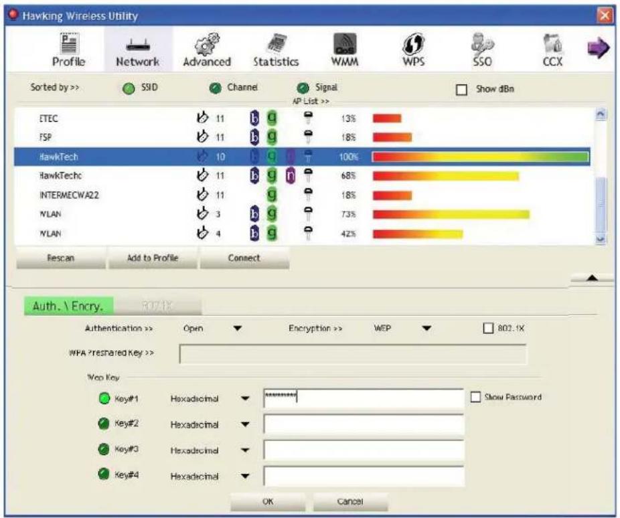Click the 802.11n icon in HawkTechc row
This screenshot has width=620, height=518.
click(290, 175)
